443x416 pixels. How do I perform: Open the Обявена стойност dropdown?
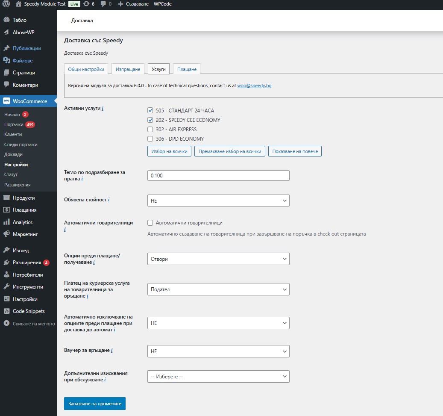(218, 201)
